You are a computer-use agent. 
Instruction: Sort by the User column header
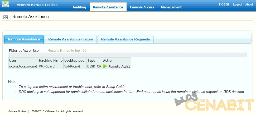[23, 60]
